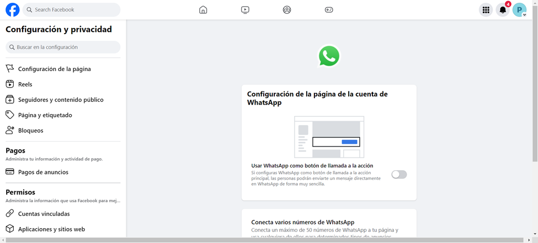The height and width of the screenshot is (243, 538).
Task: Click 'Usar WhatsApp como botón de llamada' label
Action: [312, 165]
